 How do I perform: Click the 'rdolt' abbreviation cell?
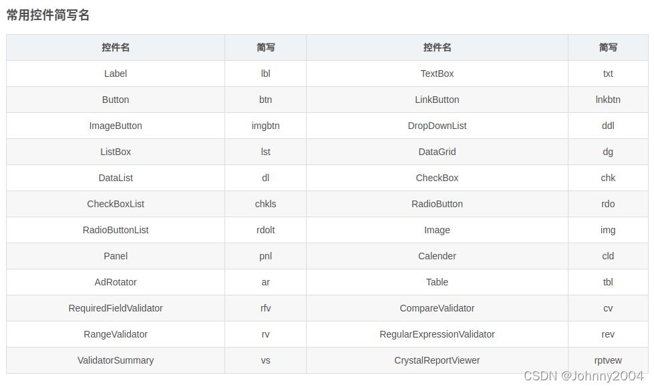pyautogui.click(x=265, y=230)
